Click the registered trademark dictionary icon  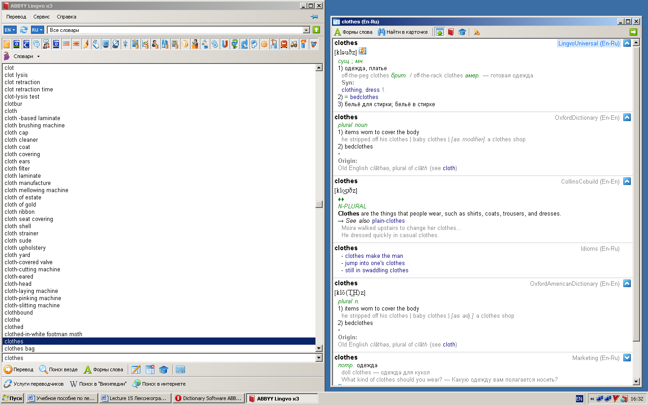[215, 44]
